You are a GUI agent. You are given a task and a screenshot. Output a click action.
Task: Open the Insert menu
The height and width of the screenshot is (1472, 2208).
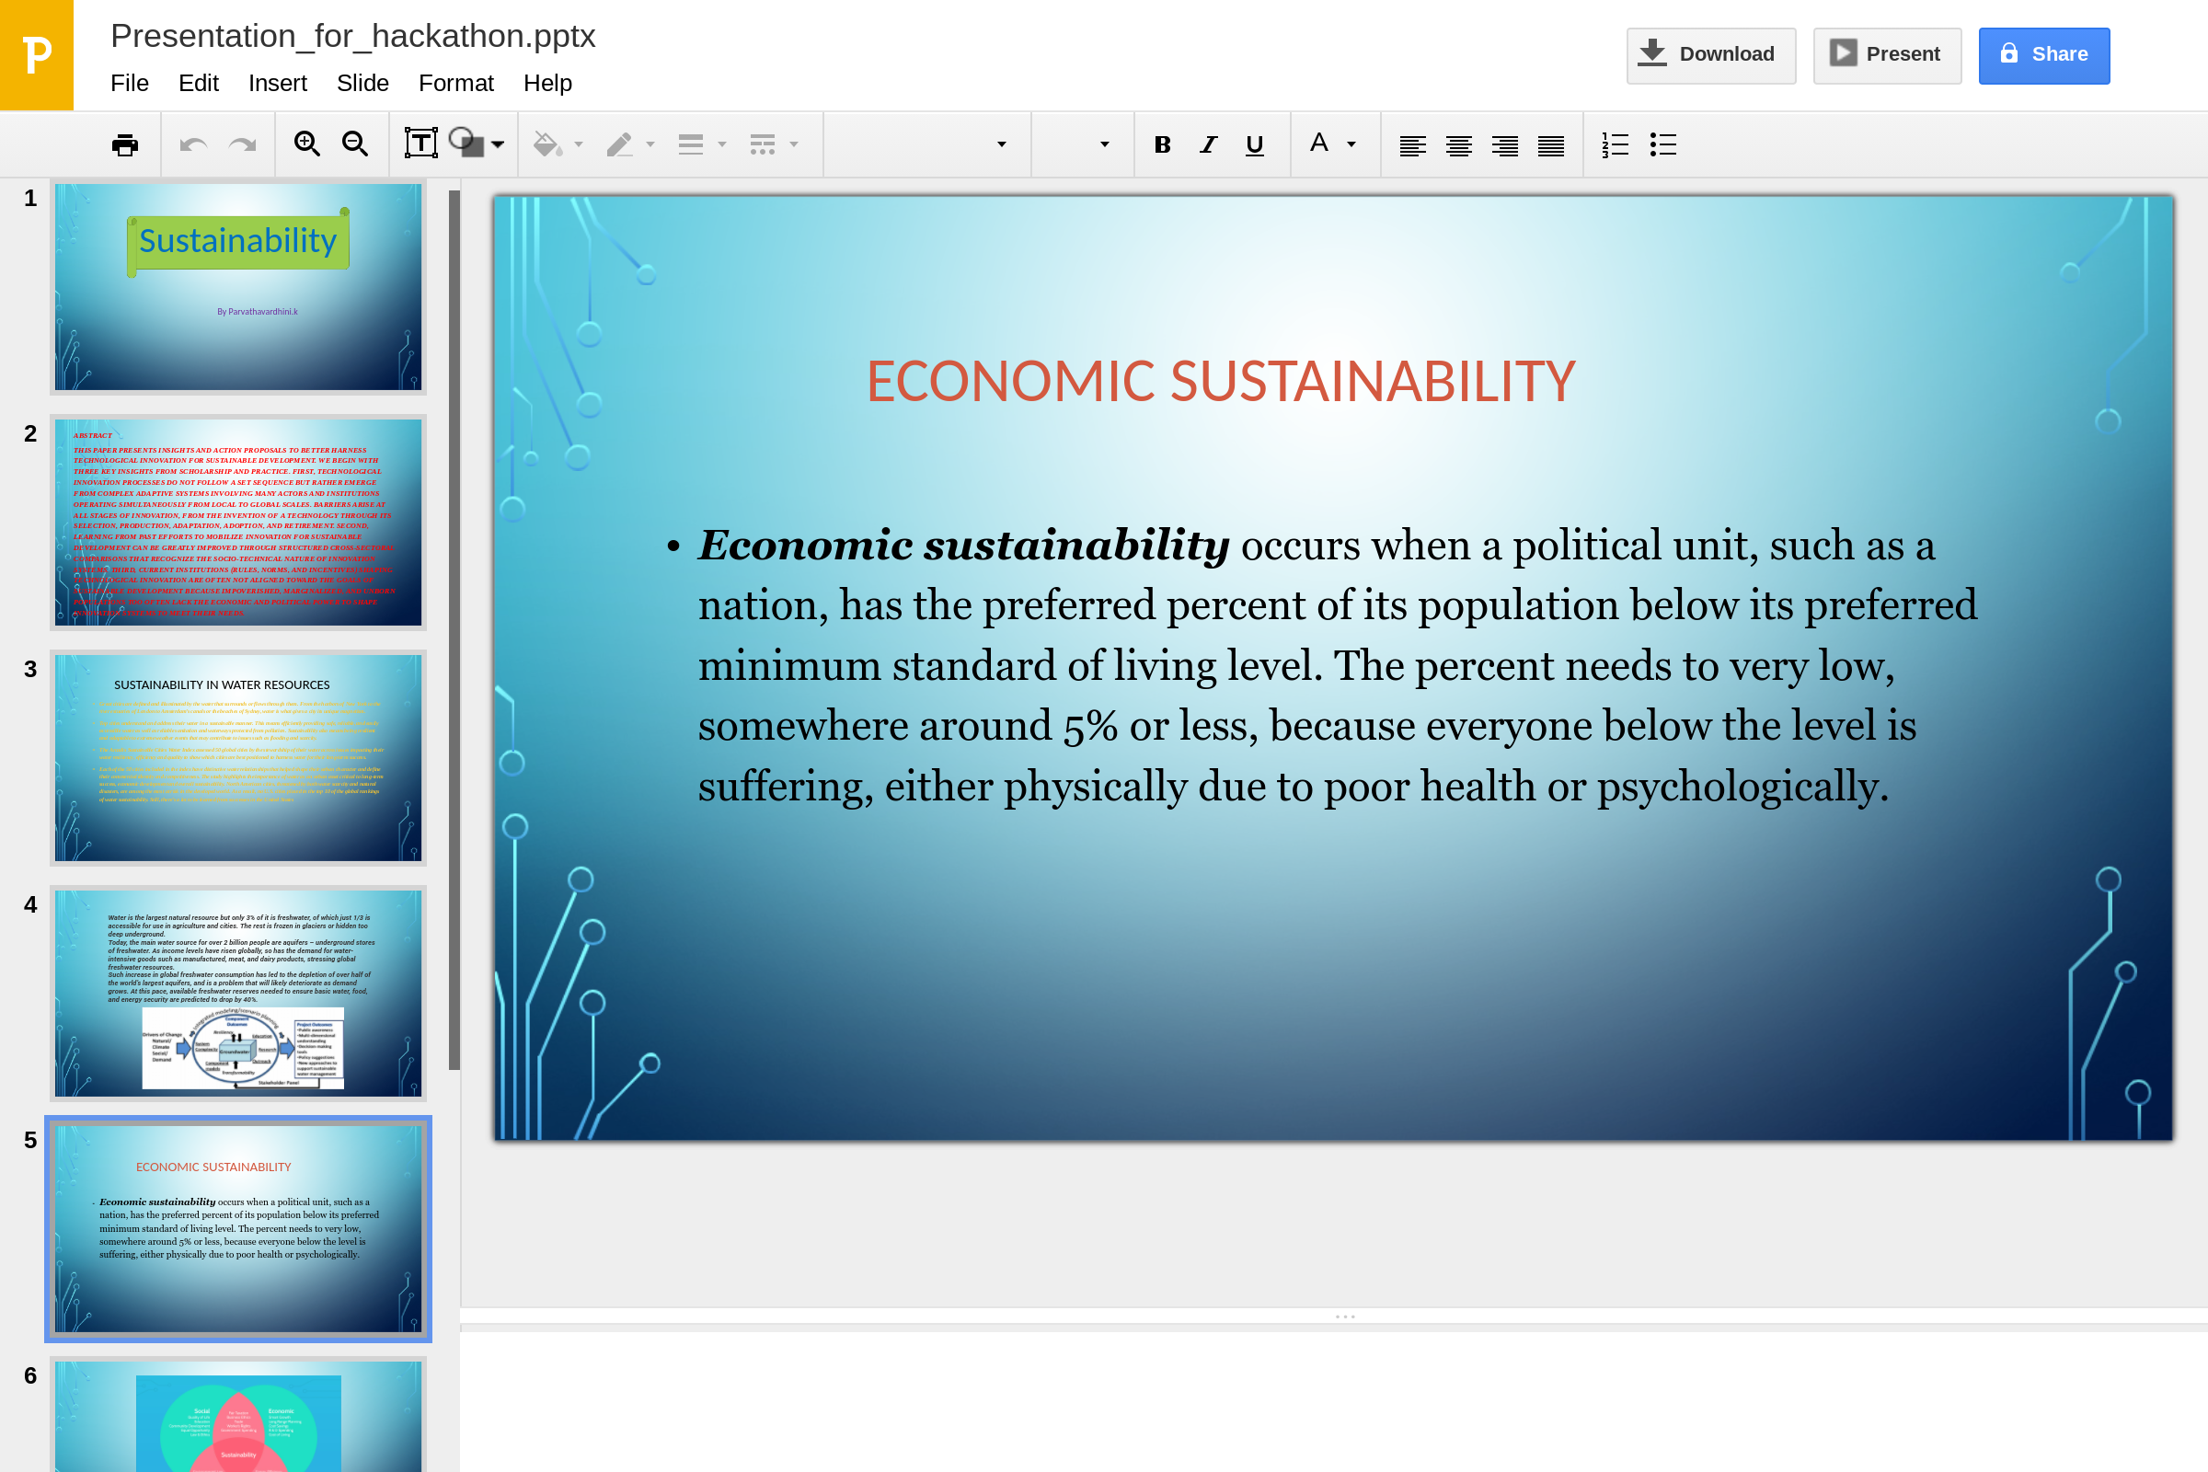(x=277, y=83)
